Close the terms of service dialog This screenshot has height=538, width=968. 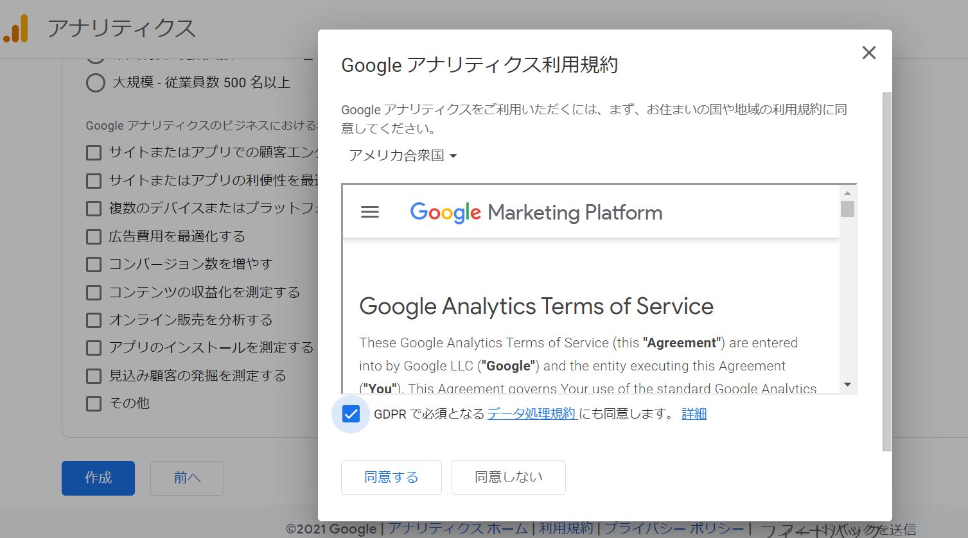point(868,53)
